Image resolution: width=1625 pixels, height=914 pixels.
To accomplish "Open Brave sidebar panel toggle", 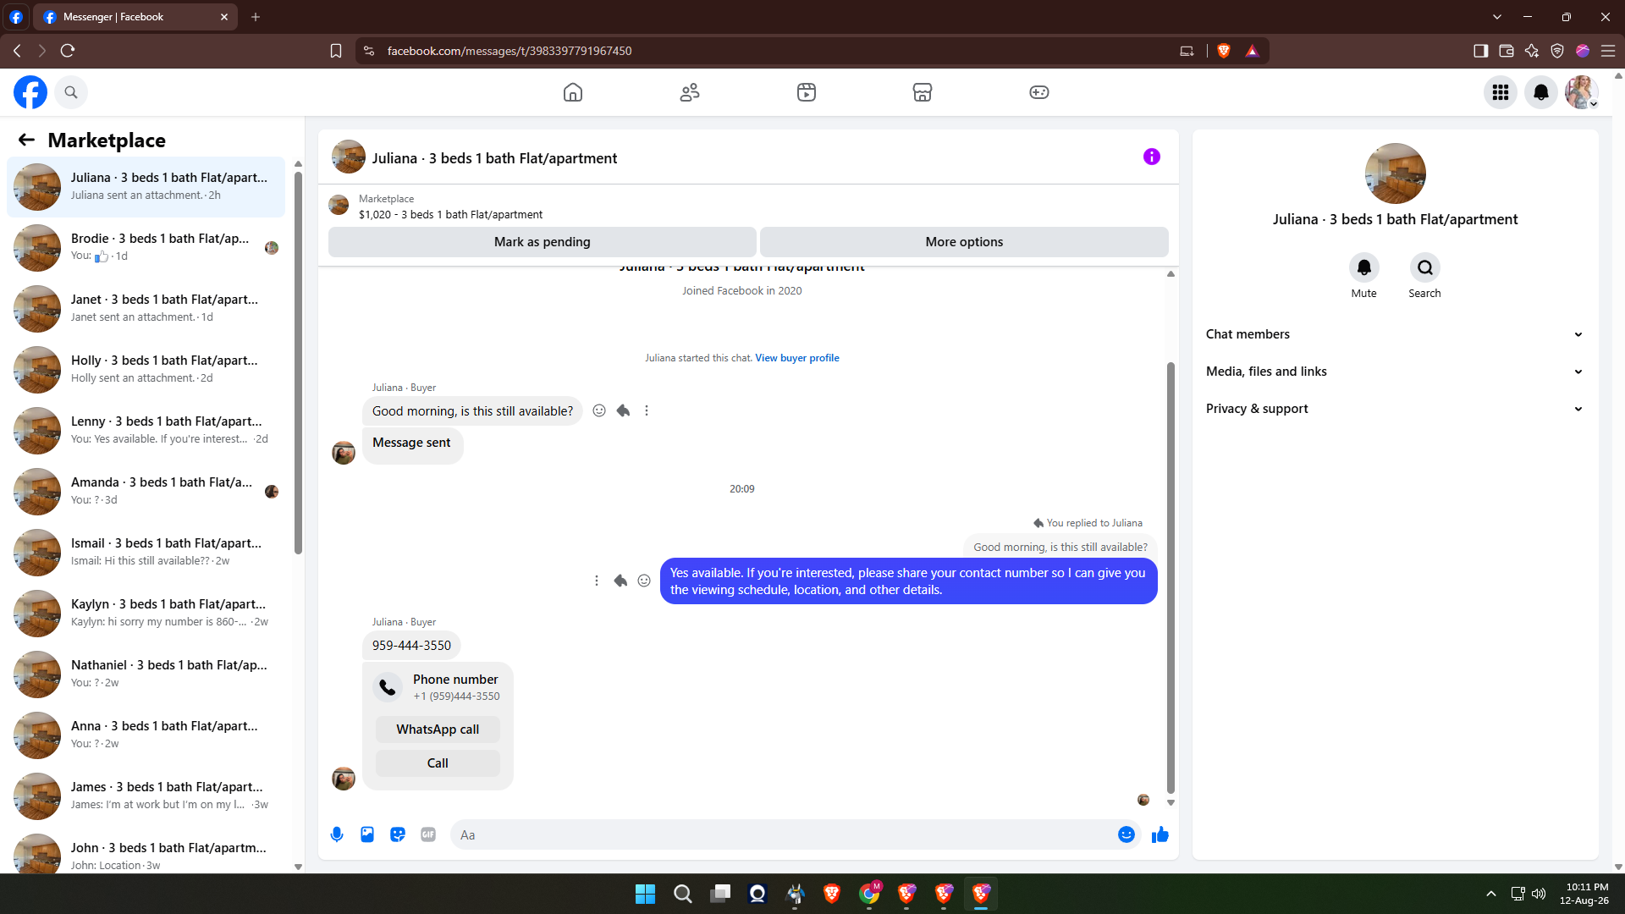I will pyautogui.click(x=1481, y=51).
